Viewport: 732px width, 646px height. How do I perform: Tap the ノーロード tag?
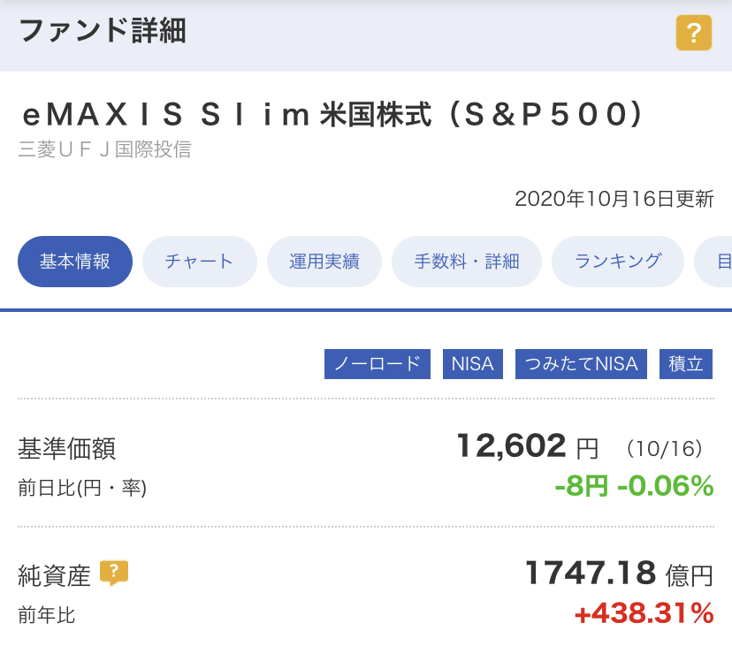point(377,363)
